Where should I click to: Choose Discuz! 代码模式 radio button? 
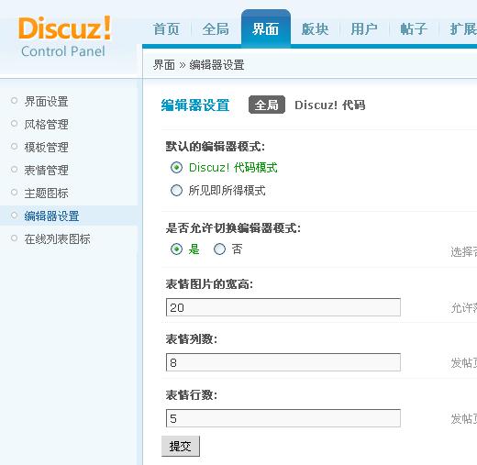coord(176,168)
